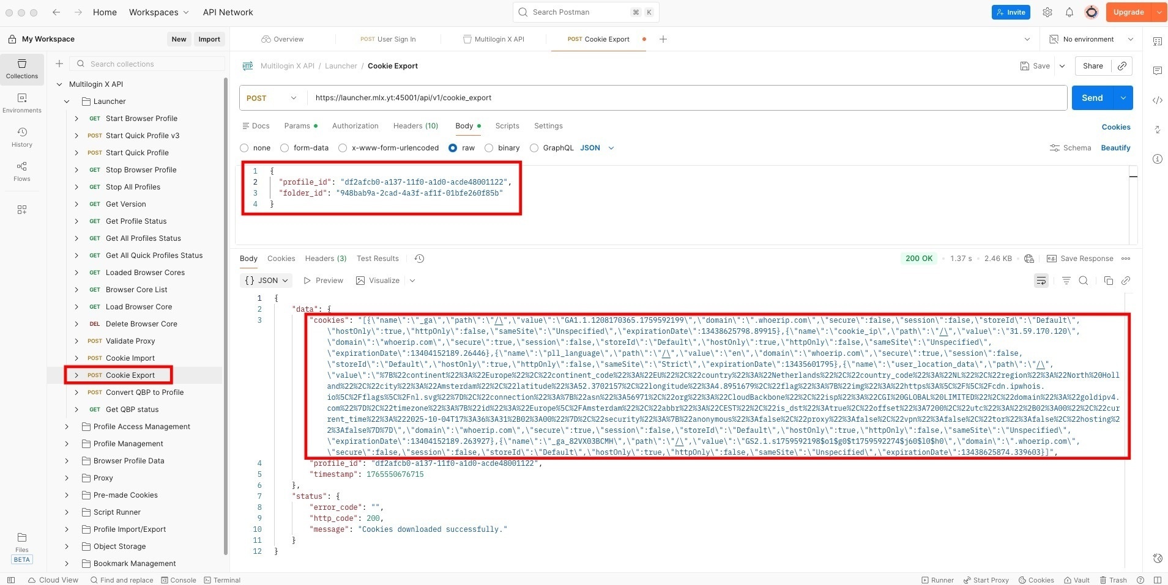Click the Beautify link
The image size is (1168, 585).
[x=1116, y=147]
